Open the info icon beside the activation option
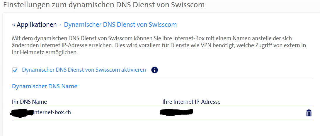The width and height of the screenshot is (320, 136). pos(154,70)
